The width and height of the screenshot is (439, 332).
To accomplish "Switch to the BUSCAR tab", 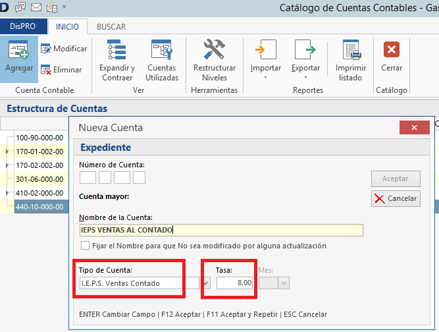I will pyautogui.click(x=111, y=27).
